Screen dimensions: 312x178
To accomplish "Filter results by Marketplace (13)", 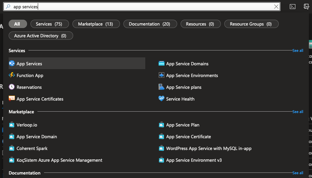I will [96, 24].
